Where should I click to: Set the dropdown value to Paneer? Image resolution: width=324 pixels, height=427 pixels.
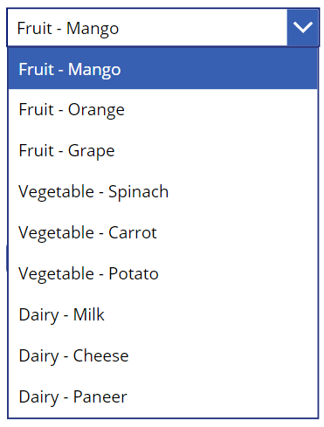click(x=162, y=396)
